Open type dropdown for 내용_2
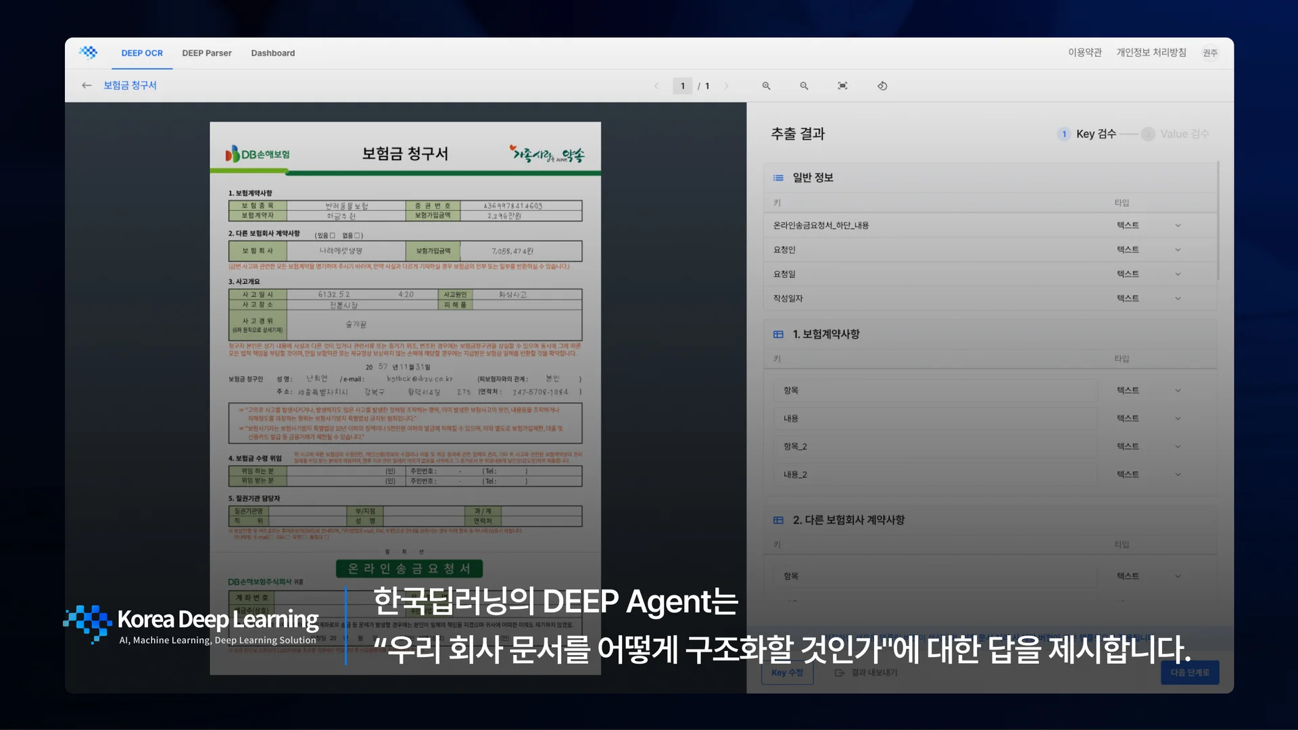 point(1178,475)
